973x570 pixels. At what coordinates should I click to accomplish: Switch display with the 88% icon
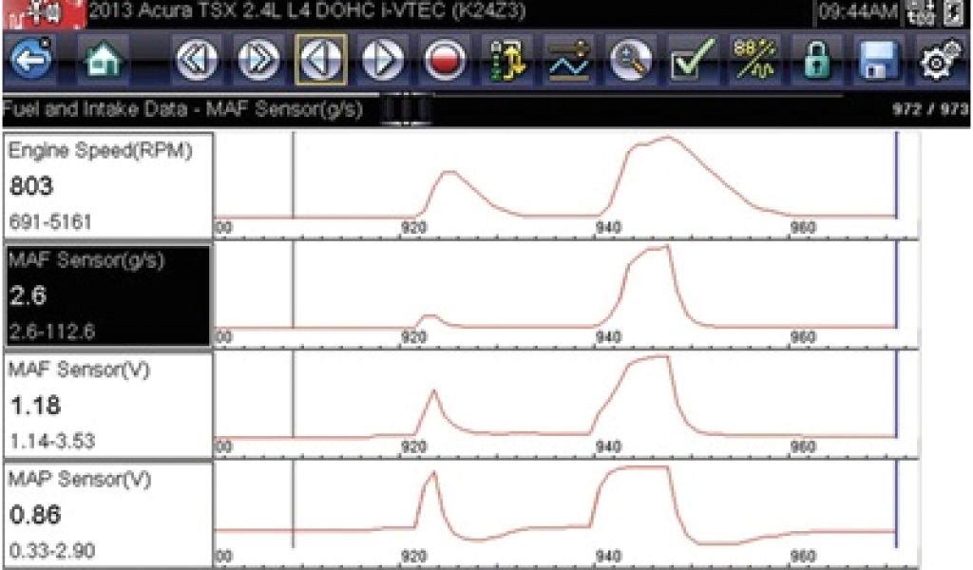point(754,64)
